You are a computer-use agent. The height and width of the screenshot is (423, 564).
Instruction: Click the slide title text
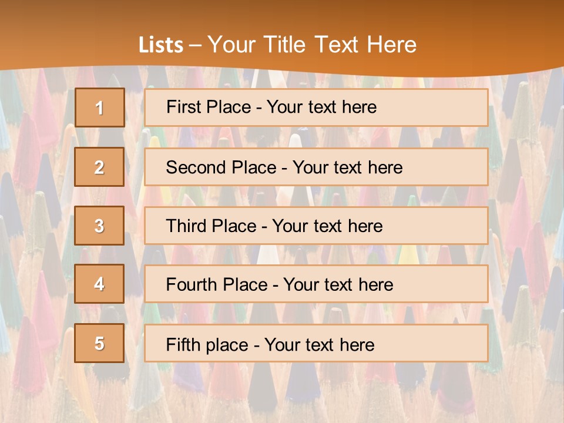click(277, 45)
